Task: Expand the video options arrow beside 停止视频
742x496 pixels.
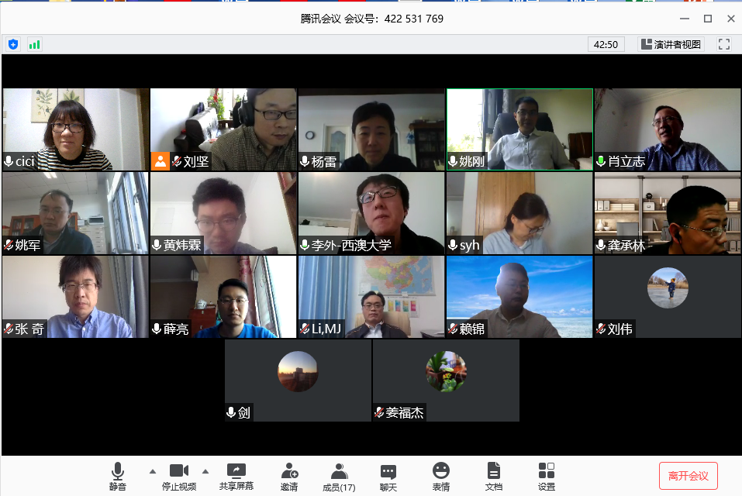Action: 205,470
